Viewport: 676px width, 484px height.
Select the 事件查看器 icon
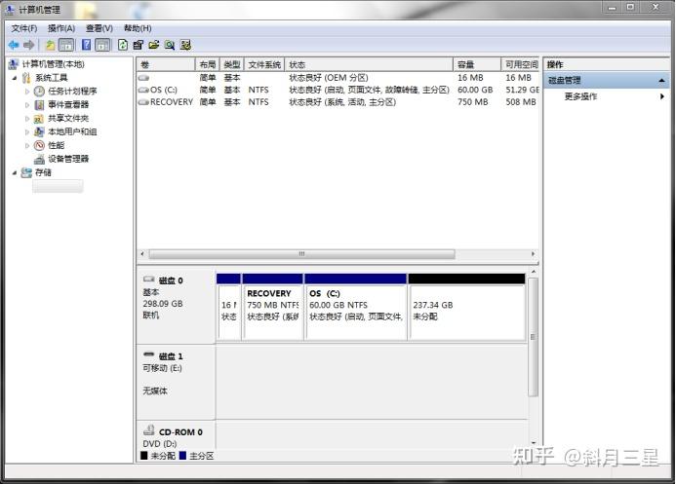tap(39, 105)
